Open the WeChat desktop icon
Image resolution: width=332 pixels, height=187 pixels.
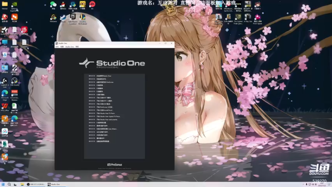pos(54,5)
